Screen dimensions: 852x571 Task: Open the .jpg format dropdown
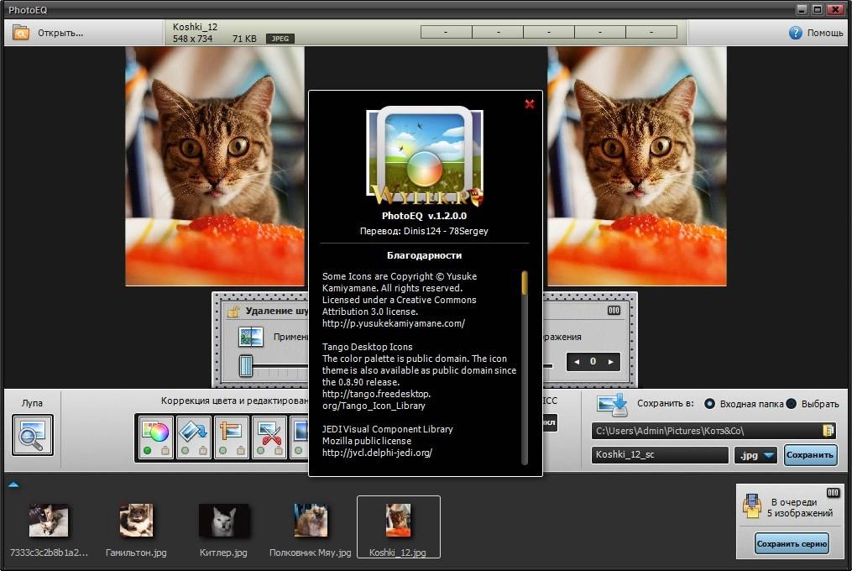click(x=756, y=455)
